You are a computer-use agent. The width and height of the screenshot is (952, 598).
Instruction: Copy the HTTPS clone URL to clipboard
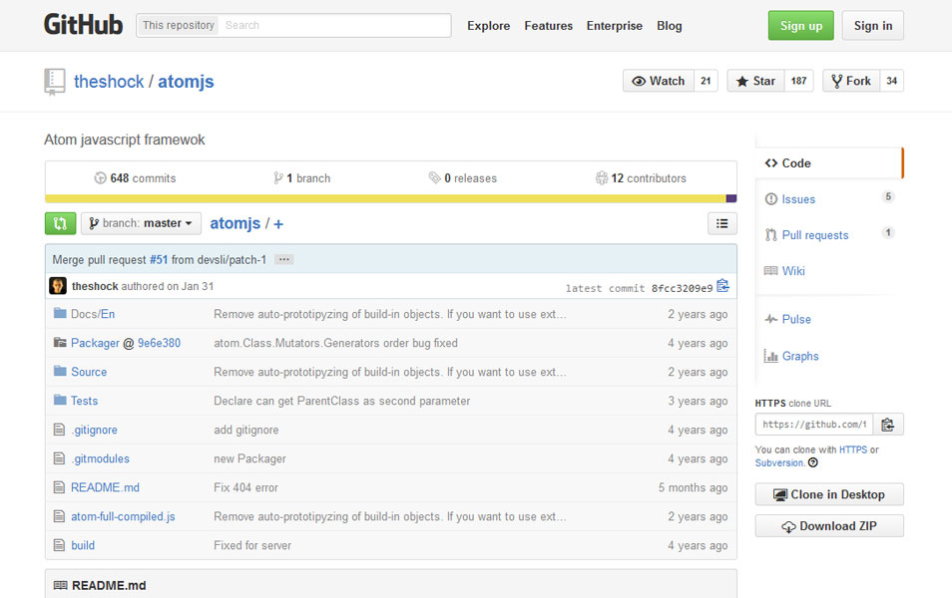click(888, 425)
